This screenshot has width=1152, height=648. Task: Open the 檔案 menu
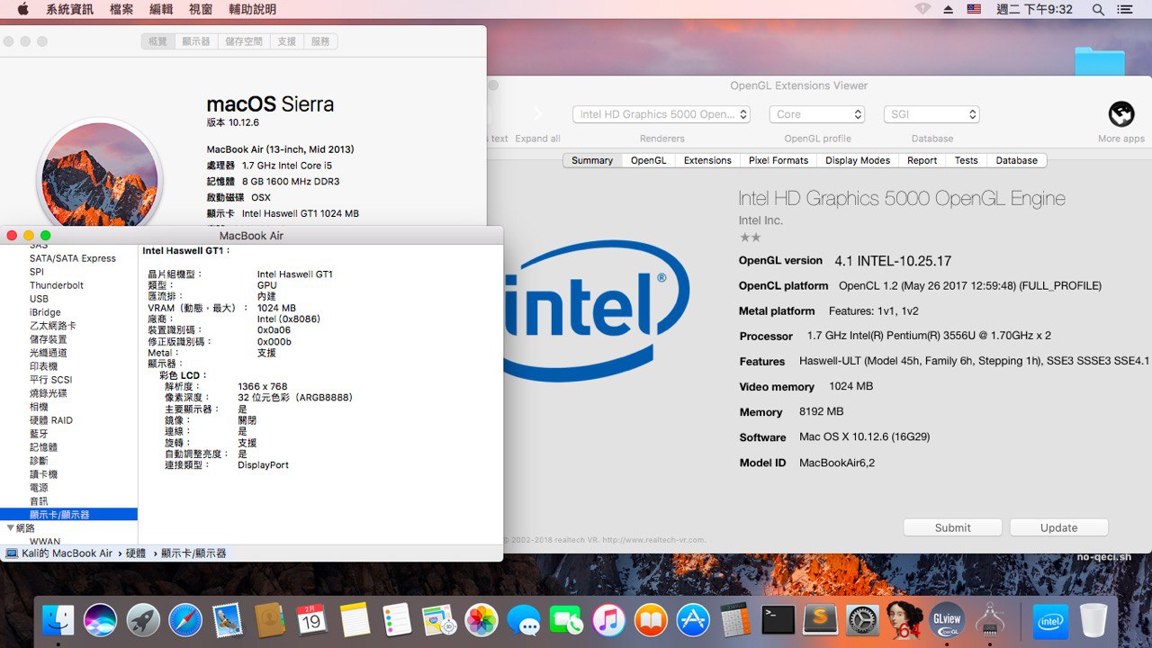click(x=121, y=9)
